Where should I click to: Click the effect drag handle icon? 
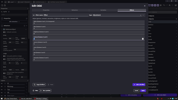[x=34, y=15]
